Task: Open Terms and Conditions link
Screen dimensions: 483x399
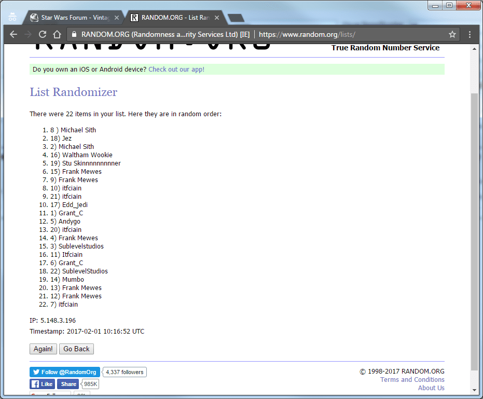Action: coord(412,380)
